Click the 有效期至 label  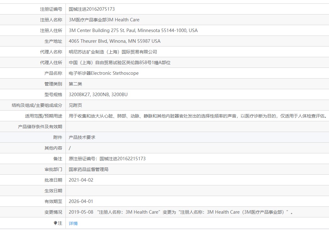click(53, 201)
